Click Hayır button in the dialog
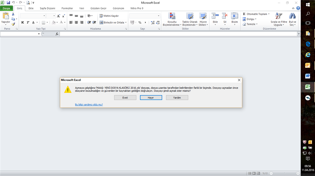 click(151, 98)
